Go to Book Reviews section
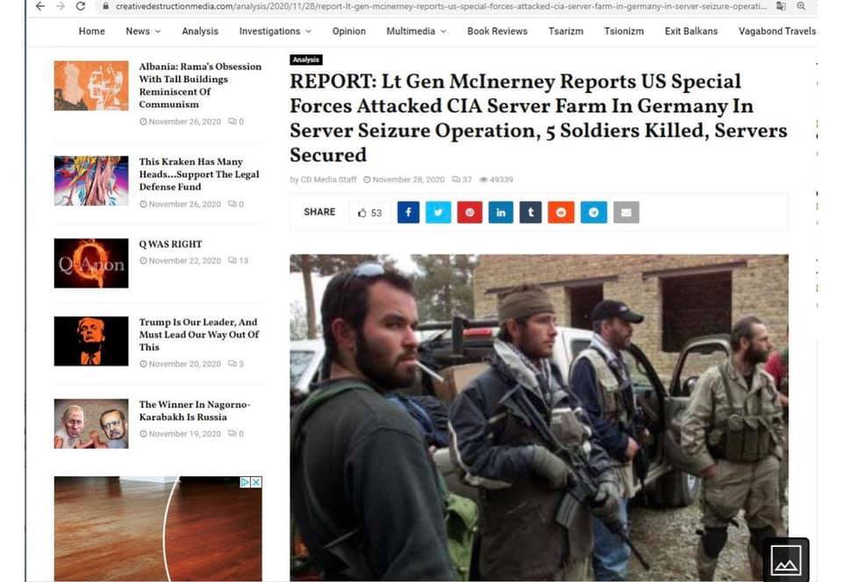842x582 pixels. point(497,31)
